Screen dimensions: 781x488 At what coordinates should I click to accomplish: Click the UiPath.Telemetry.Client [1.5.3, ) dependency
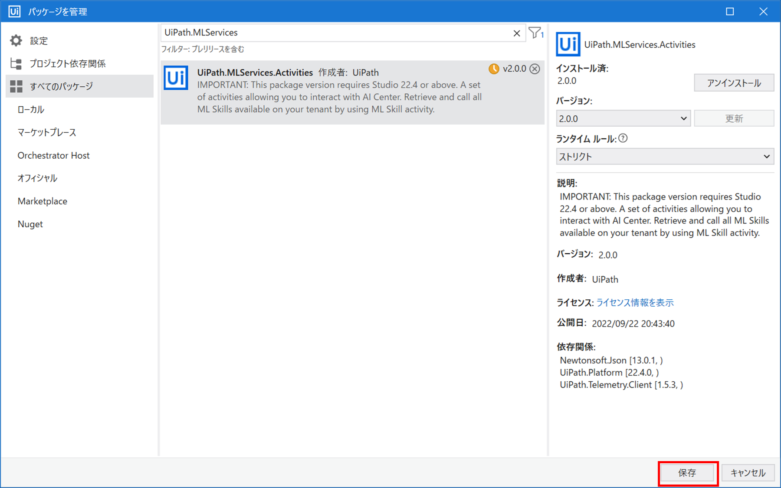(x=621, y=385)
